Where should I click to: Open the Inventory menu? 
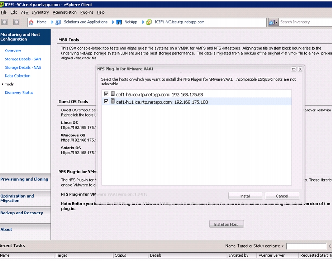click(40, 12)
